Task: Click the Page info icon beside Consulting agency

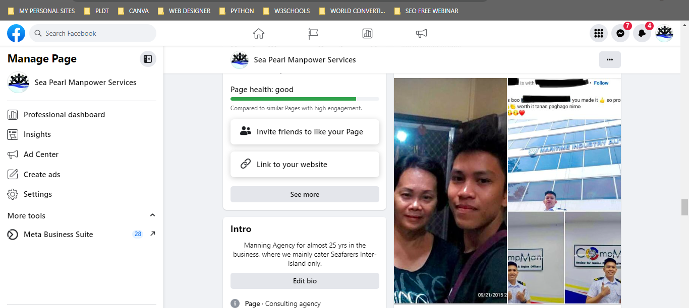Action: (x=235, y=303)
